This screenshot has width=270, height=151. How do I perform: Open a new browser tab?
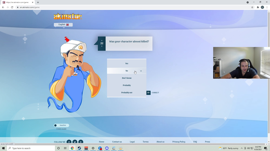(38, 3)
